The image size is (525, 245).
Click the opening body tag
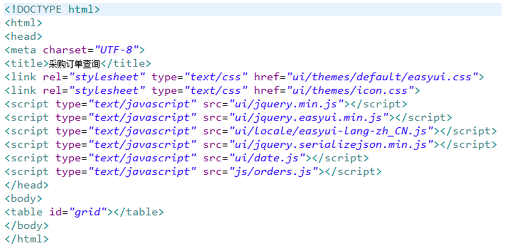tap(23, 199)
